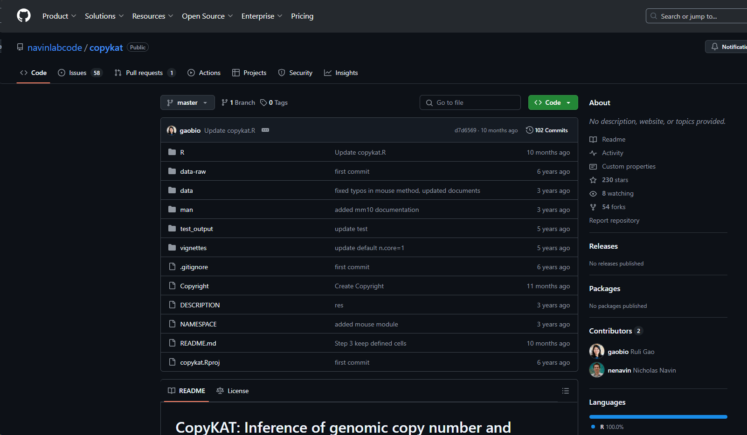Click the .gitignore file icon
This screenshot has height=435, width=747.
172,266
